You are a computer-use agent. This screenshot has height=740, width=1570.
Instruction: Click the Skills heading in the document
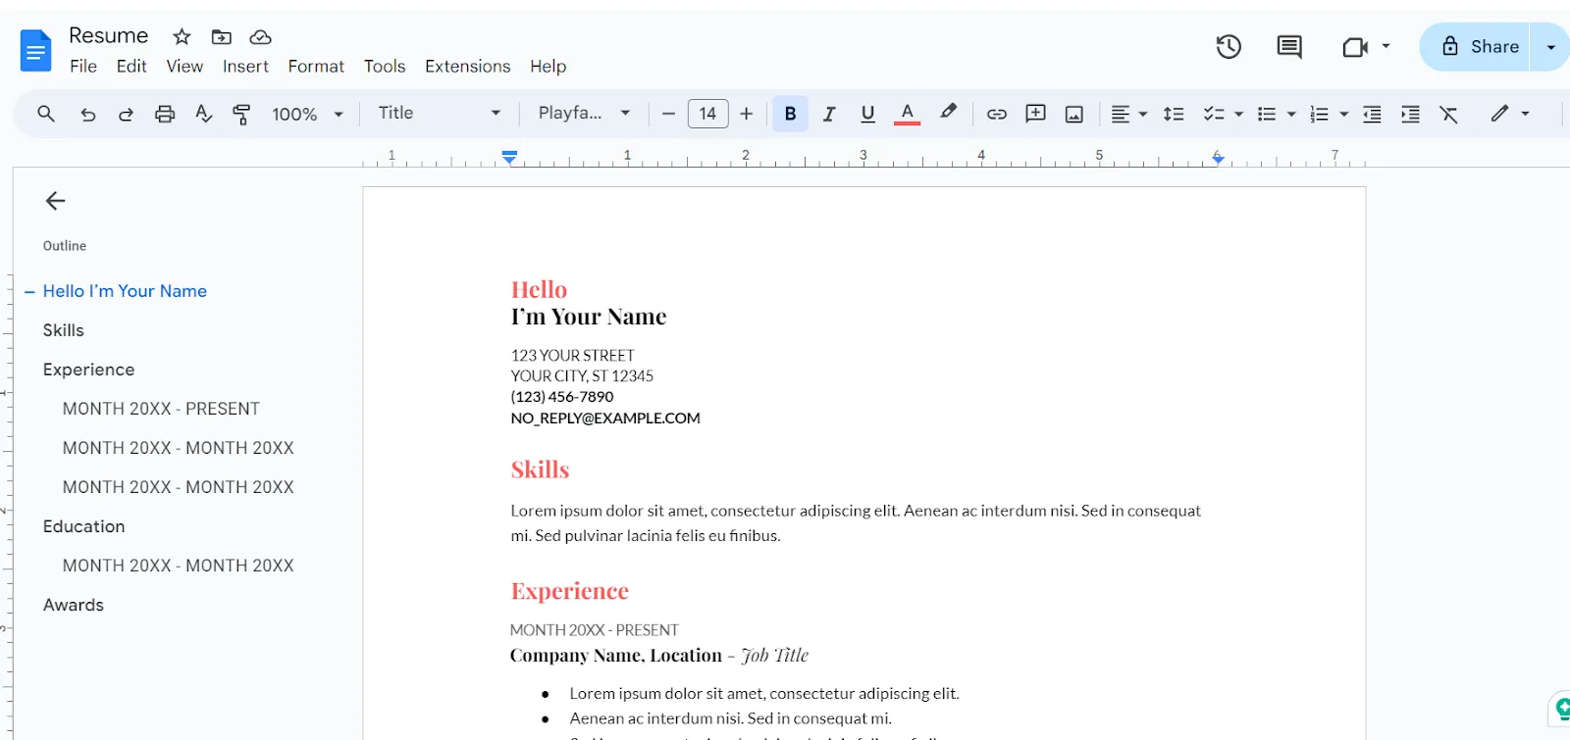[540, 469]
